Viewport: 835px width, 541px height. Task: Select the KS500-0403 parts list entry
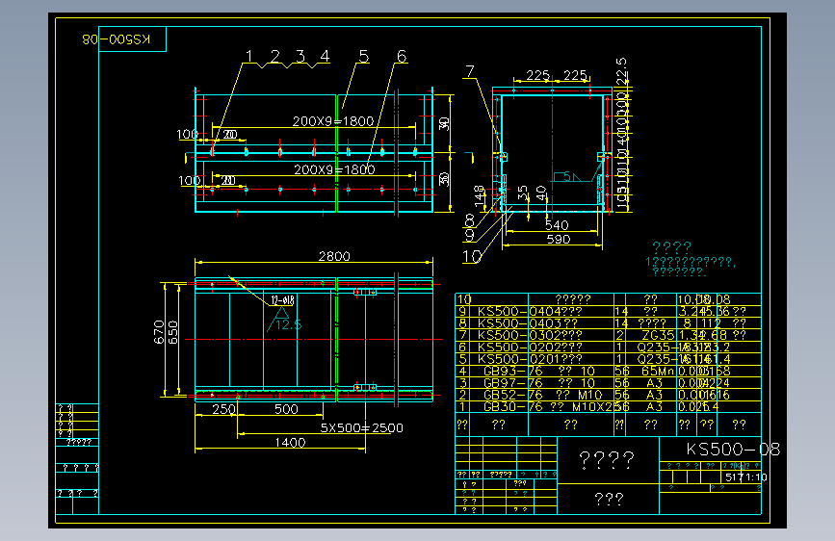[528, 323]
